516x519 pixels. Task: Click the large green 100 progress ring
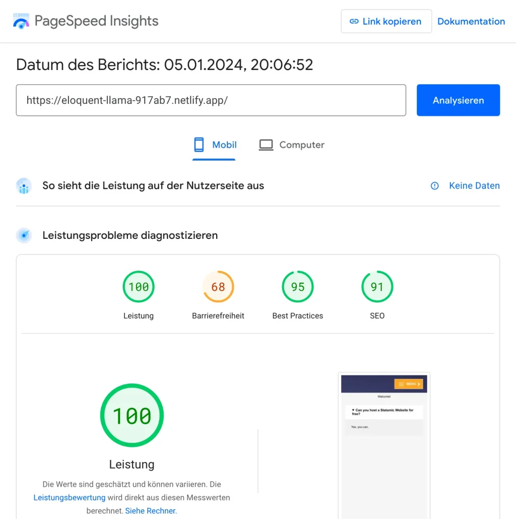[132, 415]
